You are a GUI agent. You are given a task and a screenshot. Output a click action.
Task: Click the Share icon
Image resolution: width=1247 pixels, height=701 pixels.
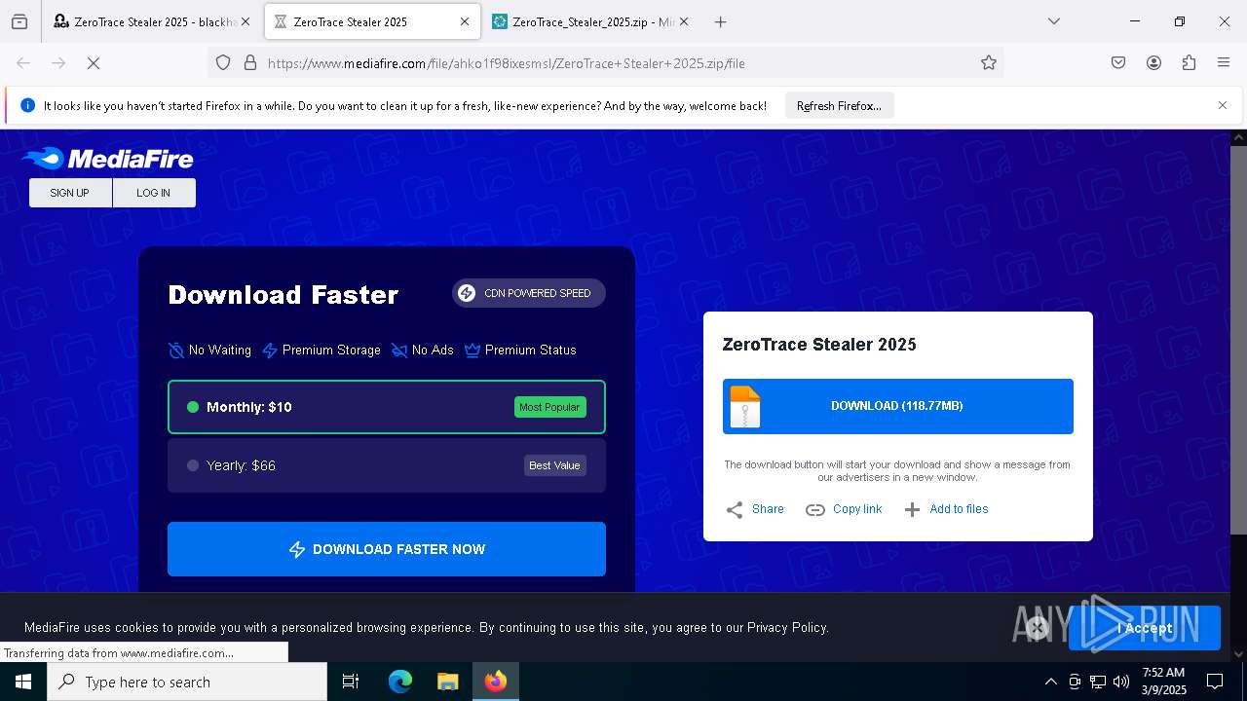(735, 509)
